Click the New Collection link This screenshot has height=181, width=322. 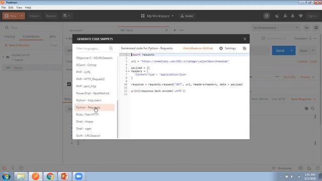point(17,45)
